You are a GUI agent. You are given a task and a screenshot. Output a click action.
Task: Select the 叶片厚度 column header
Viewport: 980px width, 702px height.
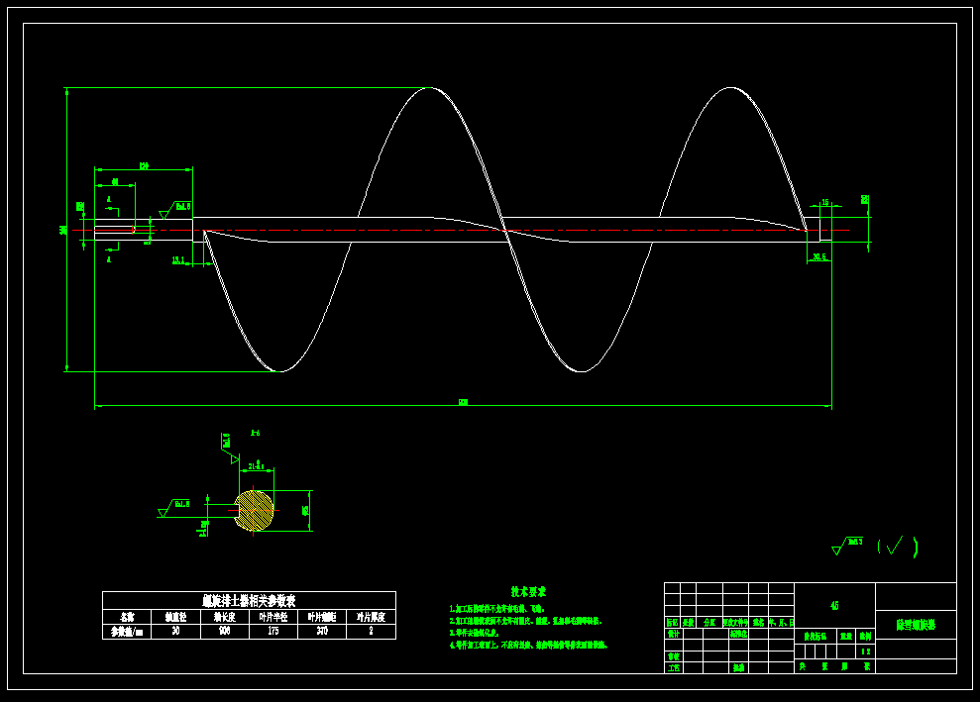371,617
